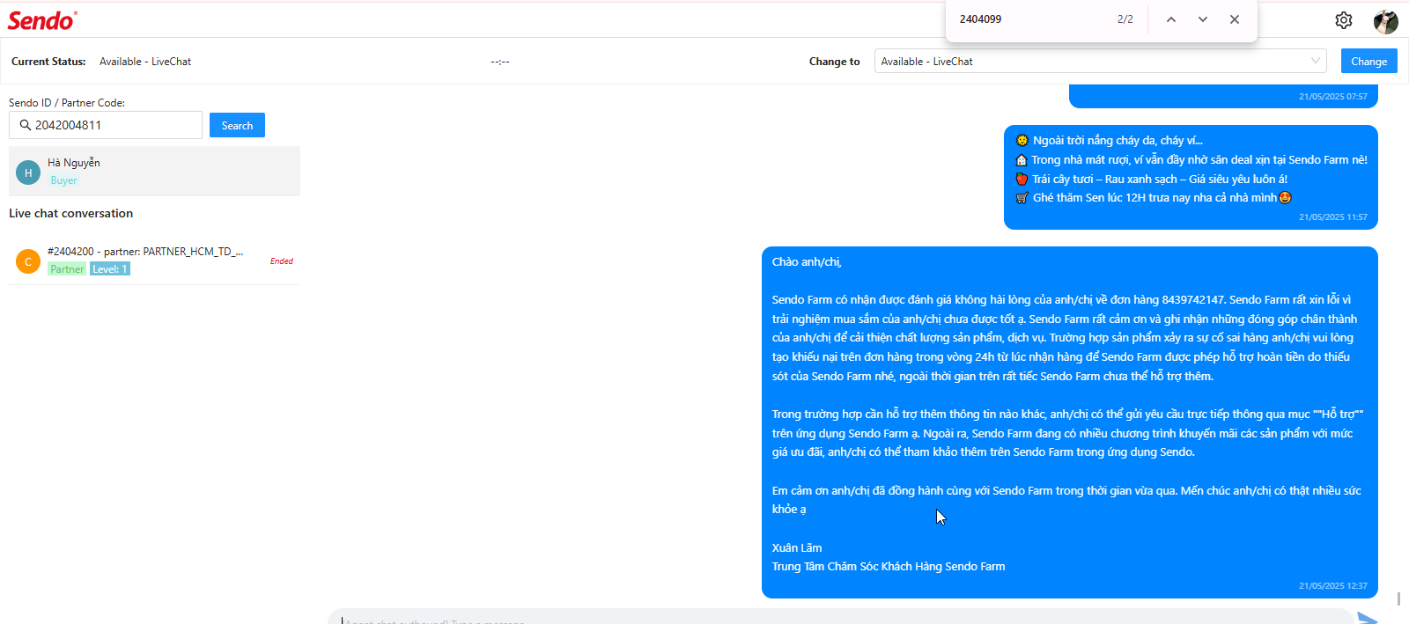Open conversation #2404200 partner row
The height and width of the screenshot is (624, 1409).
[x=154, y=261]
